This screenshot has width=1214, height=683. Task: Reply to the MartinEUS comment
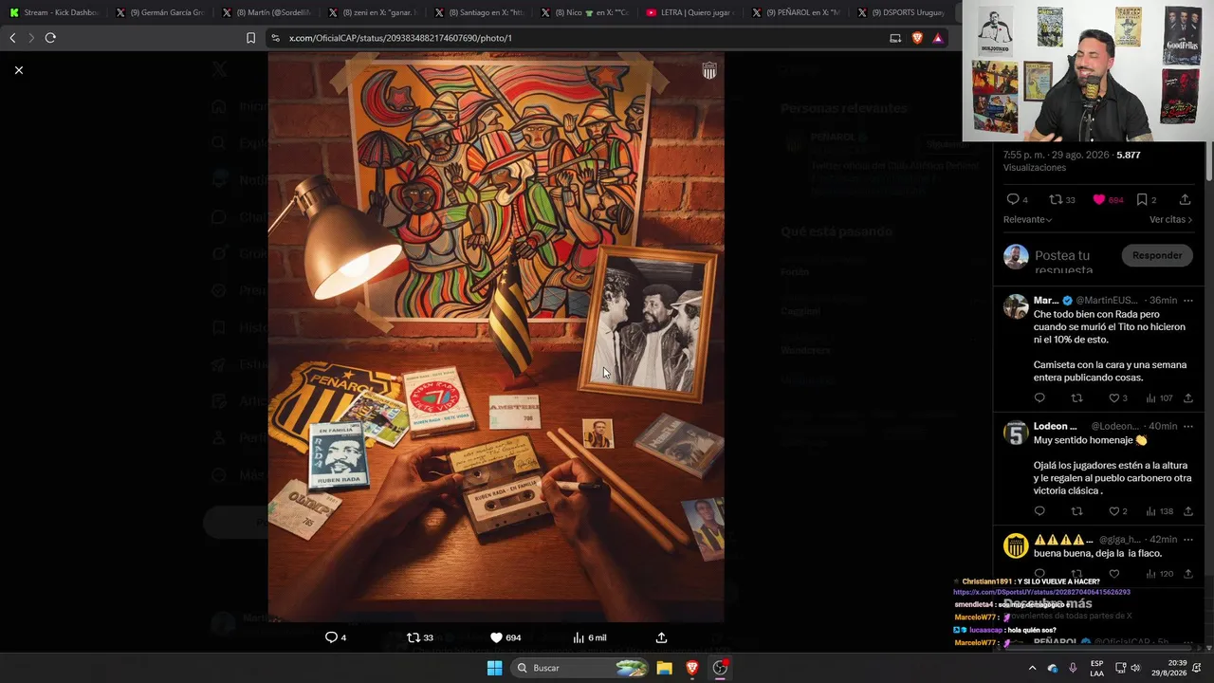(1039, 398)
